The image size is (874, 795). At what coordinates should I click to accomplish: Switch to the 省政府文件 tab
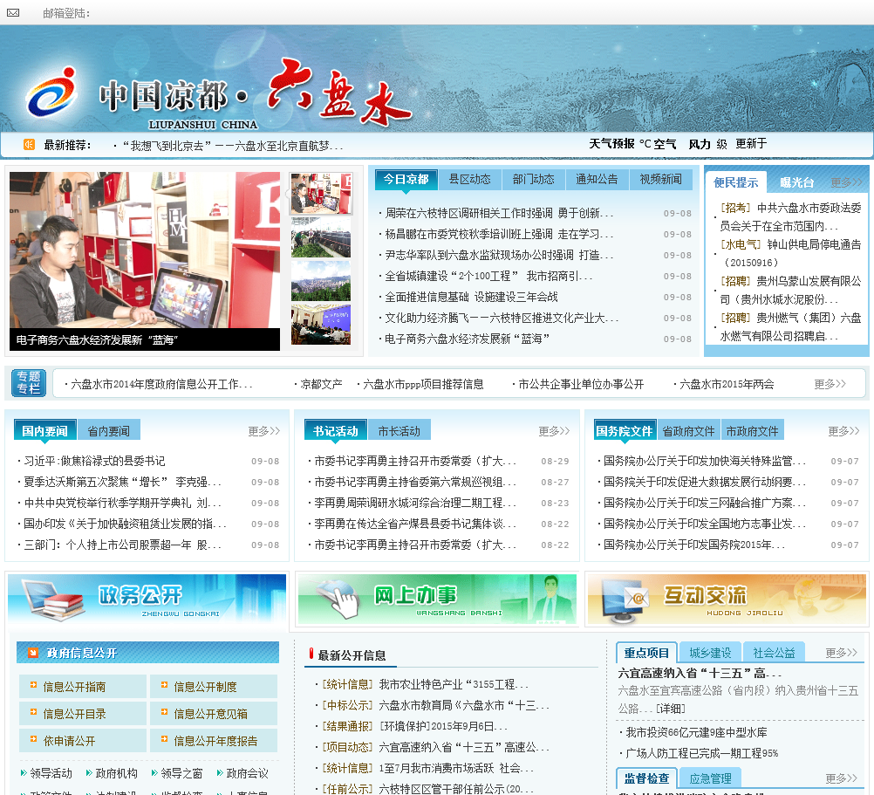coord(688,431)
